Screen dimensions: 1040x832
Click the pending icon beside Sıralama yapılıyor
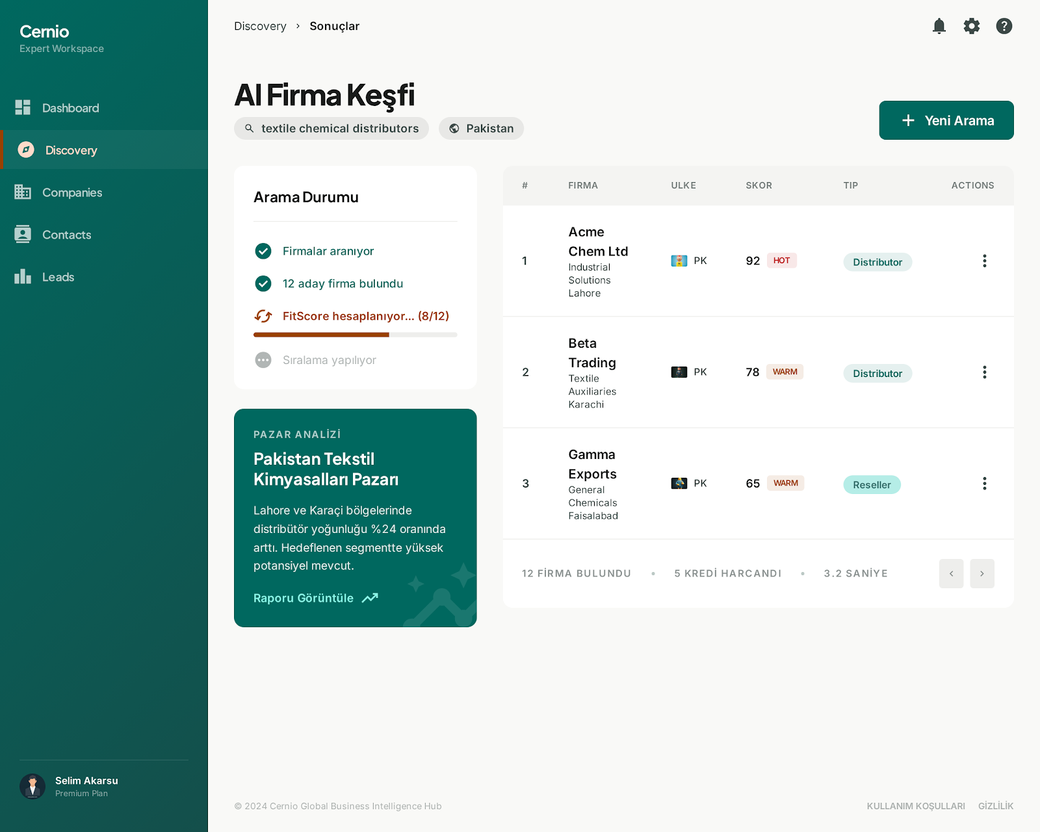(263, 360)
